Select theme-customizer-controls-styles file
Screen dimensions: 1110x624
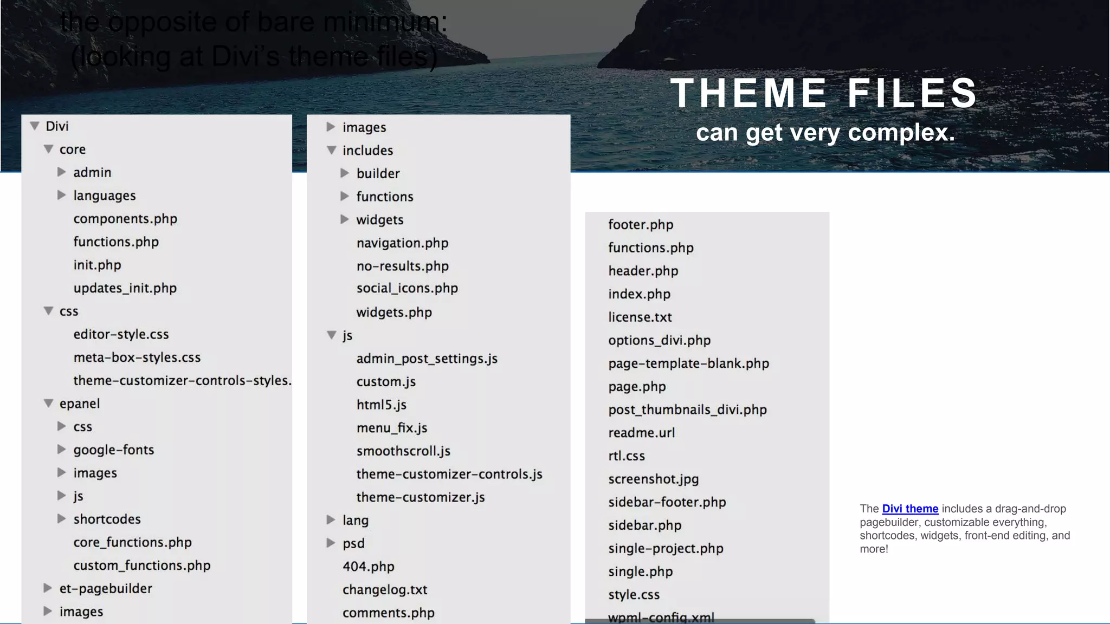183,380
